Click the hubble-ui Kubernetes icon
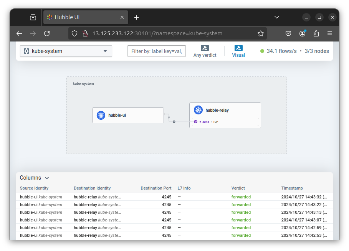 coord(101,115)
